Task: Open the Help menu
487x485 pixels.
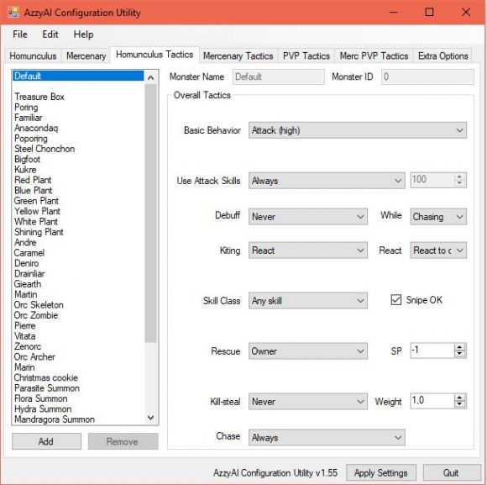Action: (x=83, y=34)
